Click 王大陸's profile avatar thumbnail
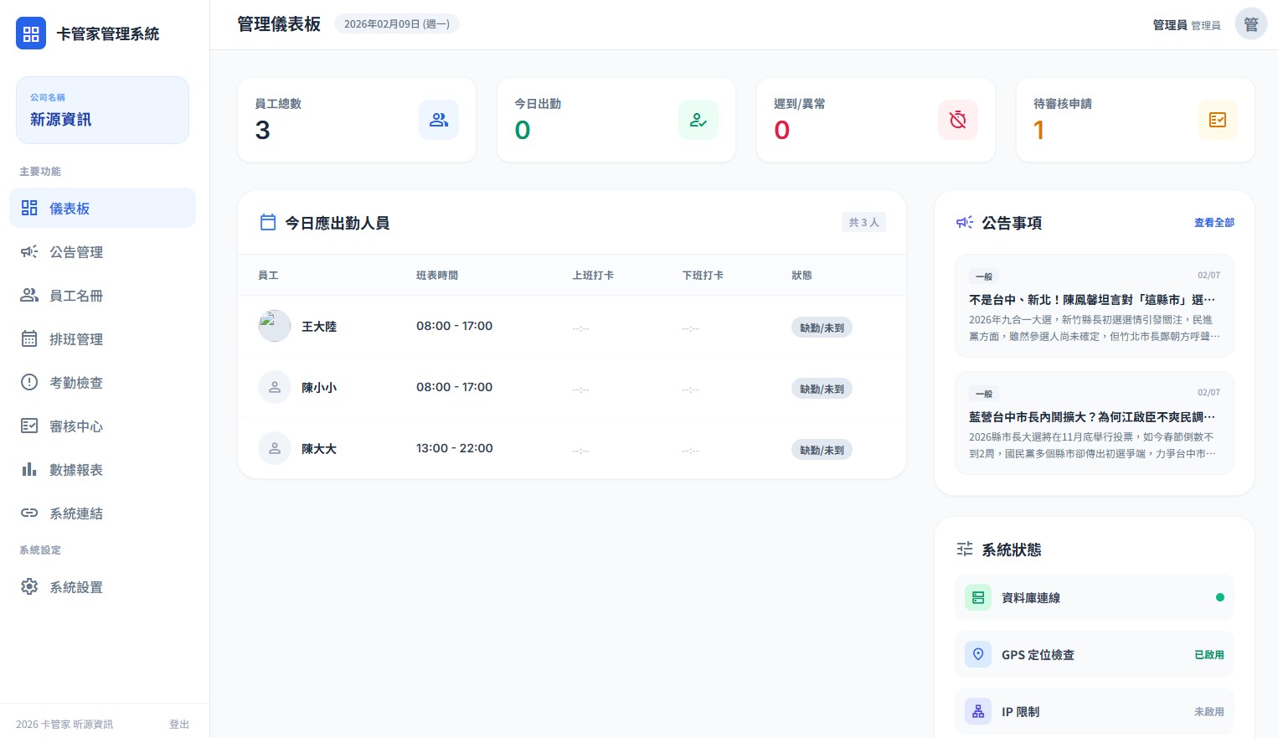 point(275,326)
